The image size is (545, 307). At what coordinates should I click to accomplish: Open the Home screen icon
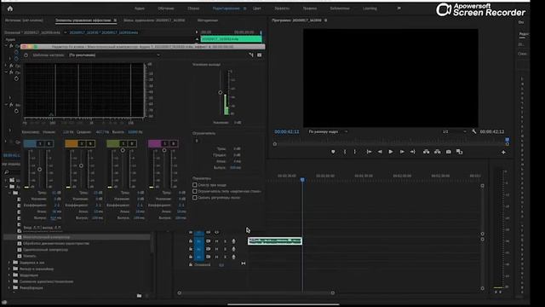pos(9,9)
